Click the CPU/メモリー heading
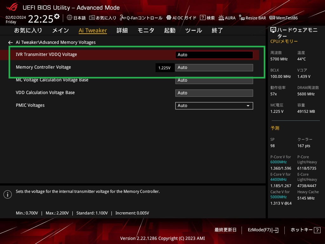325x244 pixels. pyautogui.click(x=284, y=41)
